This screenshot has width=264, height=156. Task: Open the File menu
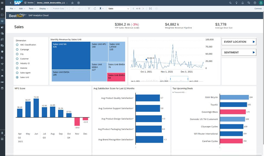[x=13, y=8]
